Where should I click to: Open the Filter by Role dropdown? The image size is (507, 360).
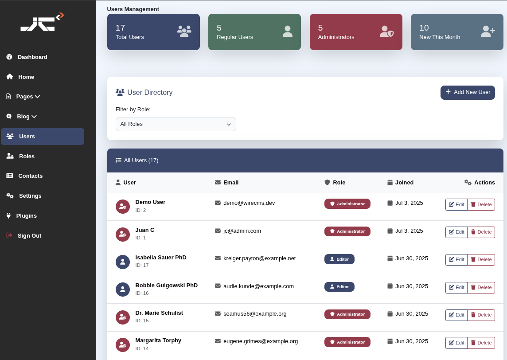coord(176,124)
